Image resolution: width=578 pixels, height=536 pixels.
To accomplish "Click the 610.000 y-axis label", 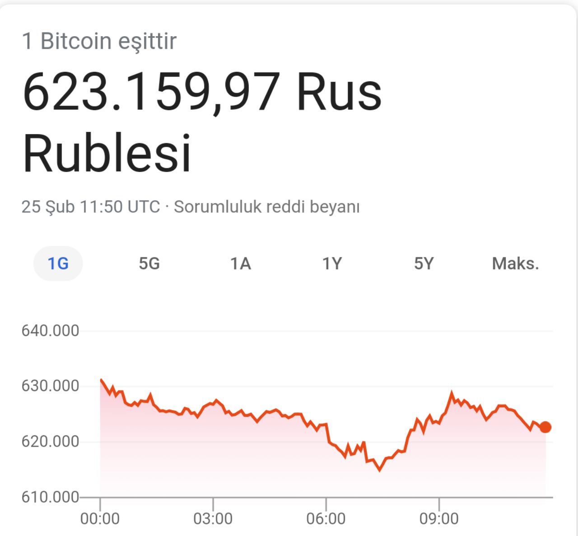I will pos(50,497).
